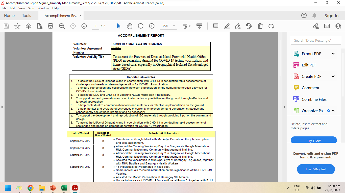Open the Edit menu
Image resolution: width=345 pixels, height=193 pixels.
(12, 8)
